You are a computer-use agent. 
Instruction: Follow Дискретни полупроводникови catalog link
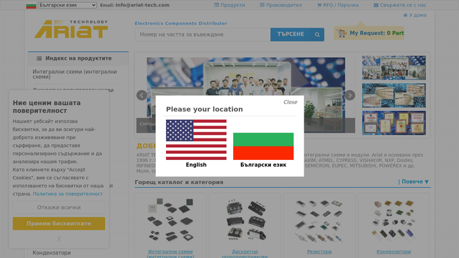(245, 253)
